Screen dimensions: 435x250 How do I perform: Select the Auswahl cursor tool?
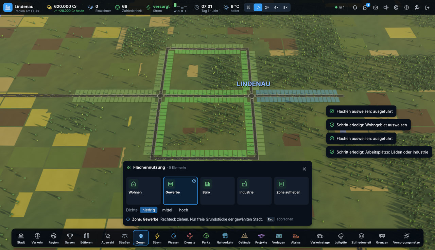108,238
